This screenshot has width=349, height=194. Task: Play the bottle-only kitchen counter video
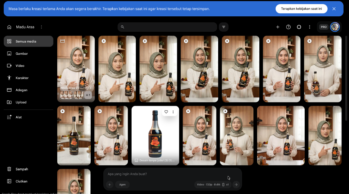click(x=63, y=111)
